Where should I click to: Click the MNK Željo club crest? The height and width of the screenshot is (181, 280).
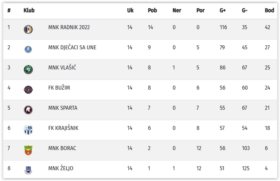(x=28, y=170)
